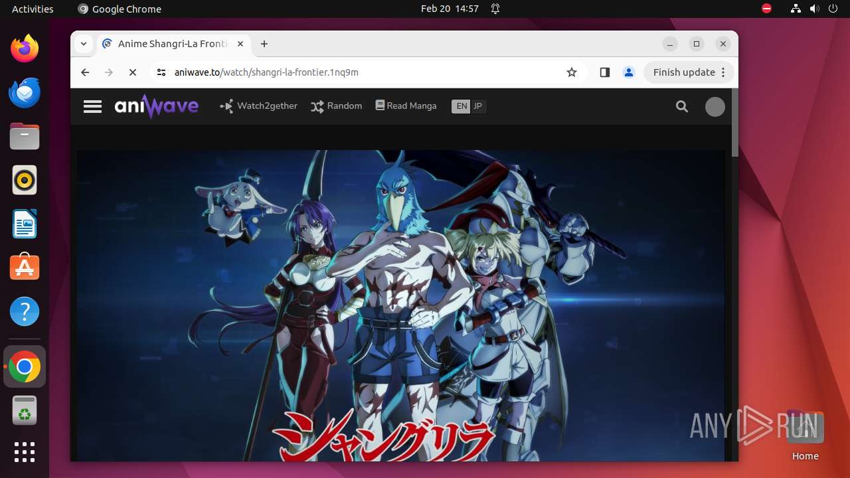Launch Thunderbird mail from dock
The image size is (850, 478).
tap(25, 92)
